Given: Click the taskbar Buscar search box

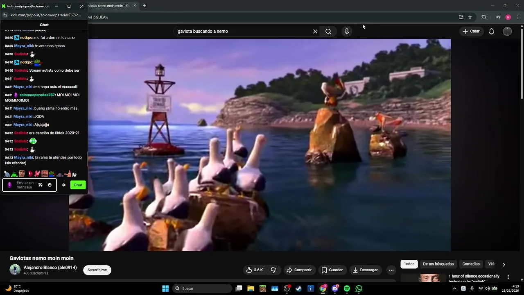Looking at the screenshot, I should (202, 288).
